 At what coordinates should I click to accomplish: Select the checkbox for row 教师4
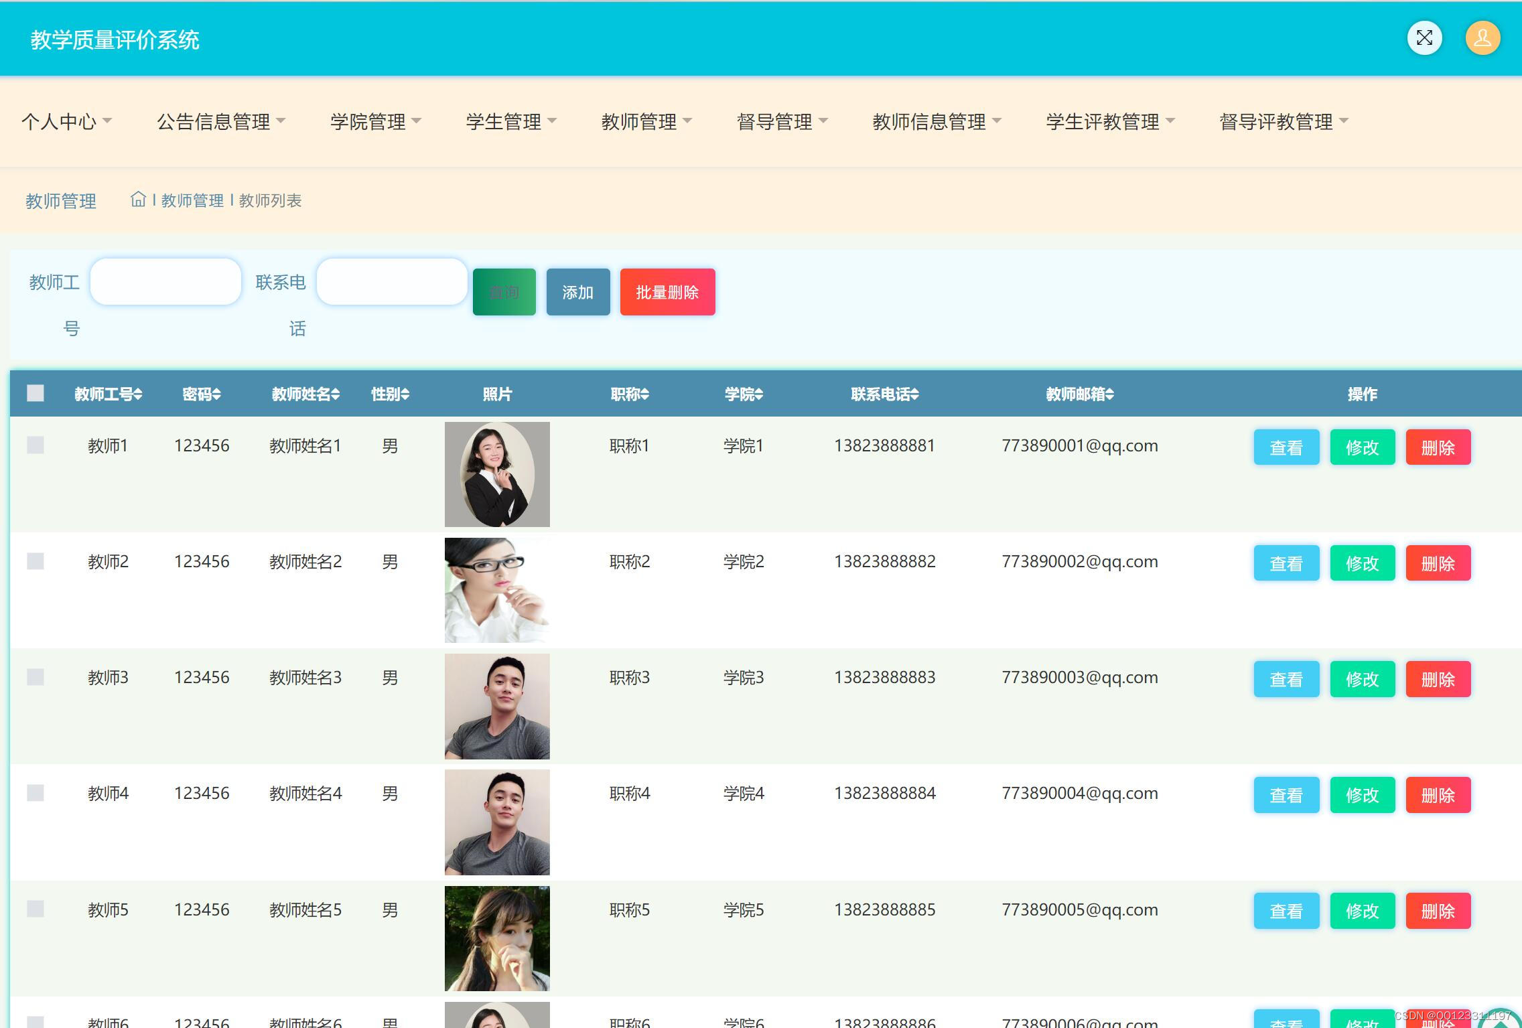pos(36,793)
